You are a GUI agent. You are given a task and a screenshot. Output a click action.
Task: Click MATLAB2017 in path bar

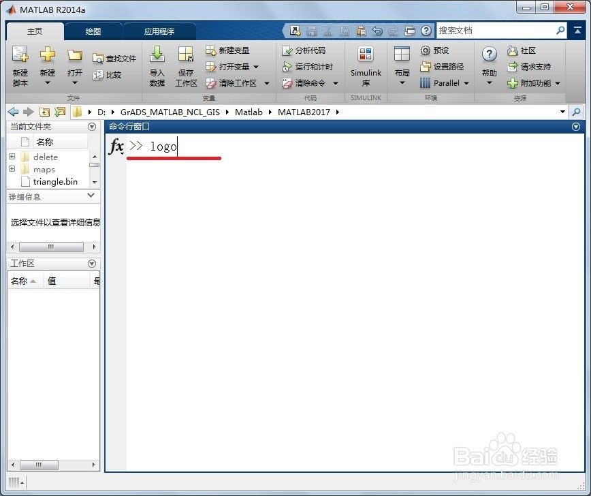(304, 112)
